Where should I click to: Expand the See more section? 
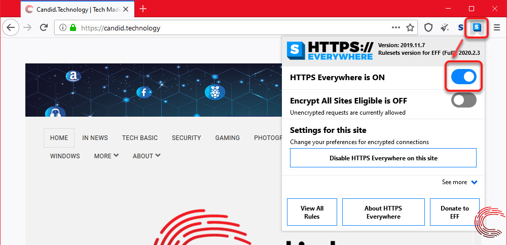coord(459,182)
